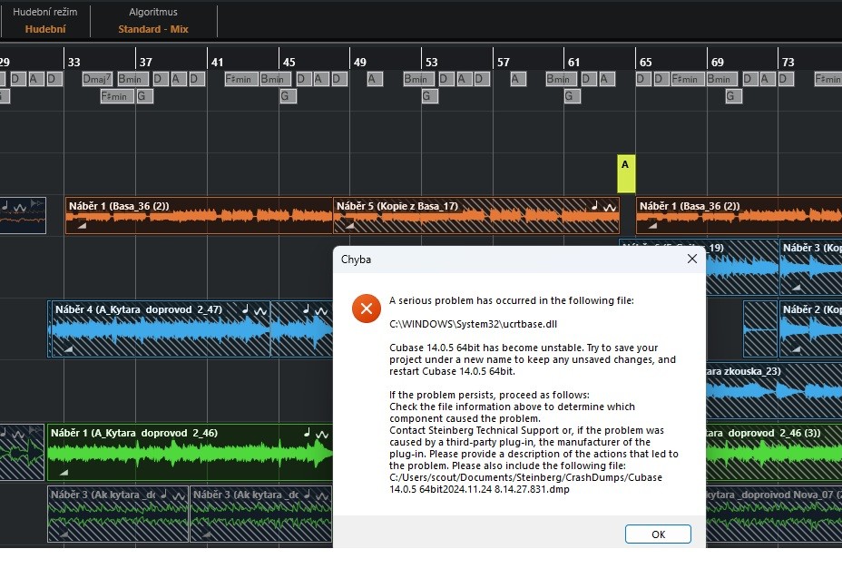
Task: Click musical mode note icon on Náběr 5 clip
Action: (595, 206)
